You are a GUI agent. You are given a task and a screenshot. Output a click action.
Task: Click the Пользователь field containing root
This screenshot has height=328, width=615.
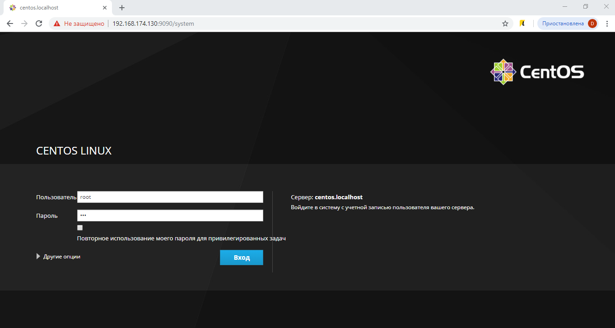pyautogui.click(x=170, y=197)
